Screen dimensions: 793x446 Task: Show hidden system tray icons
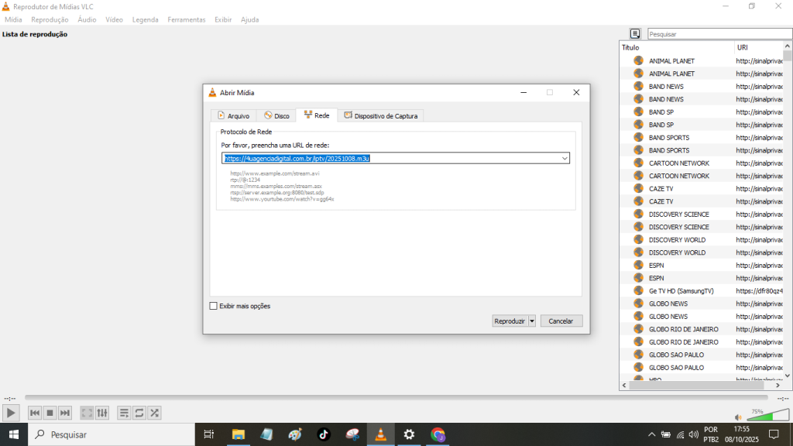[651, 434]
